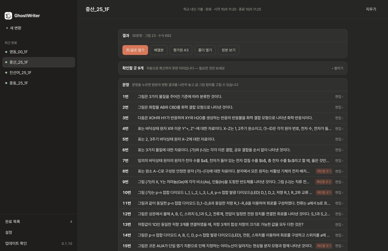Click the GhostWriter ghost logo icon
This screenshot has height=251, width=388.
click(8, 16)
